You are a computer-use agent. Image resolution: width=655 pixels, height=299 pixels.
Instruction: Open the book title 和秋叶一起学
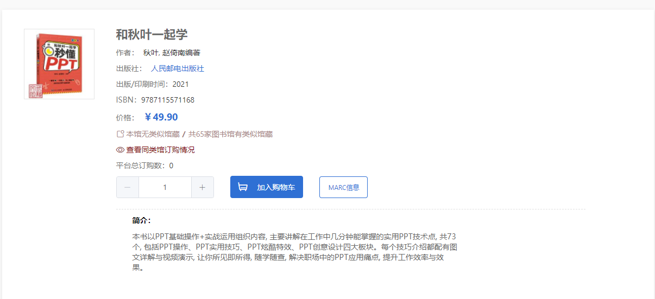(152, 35)
